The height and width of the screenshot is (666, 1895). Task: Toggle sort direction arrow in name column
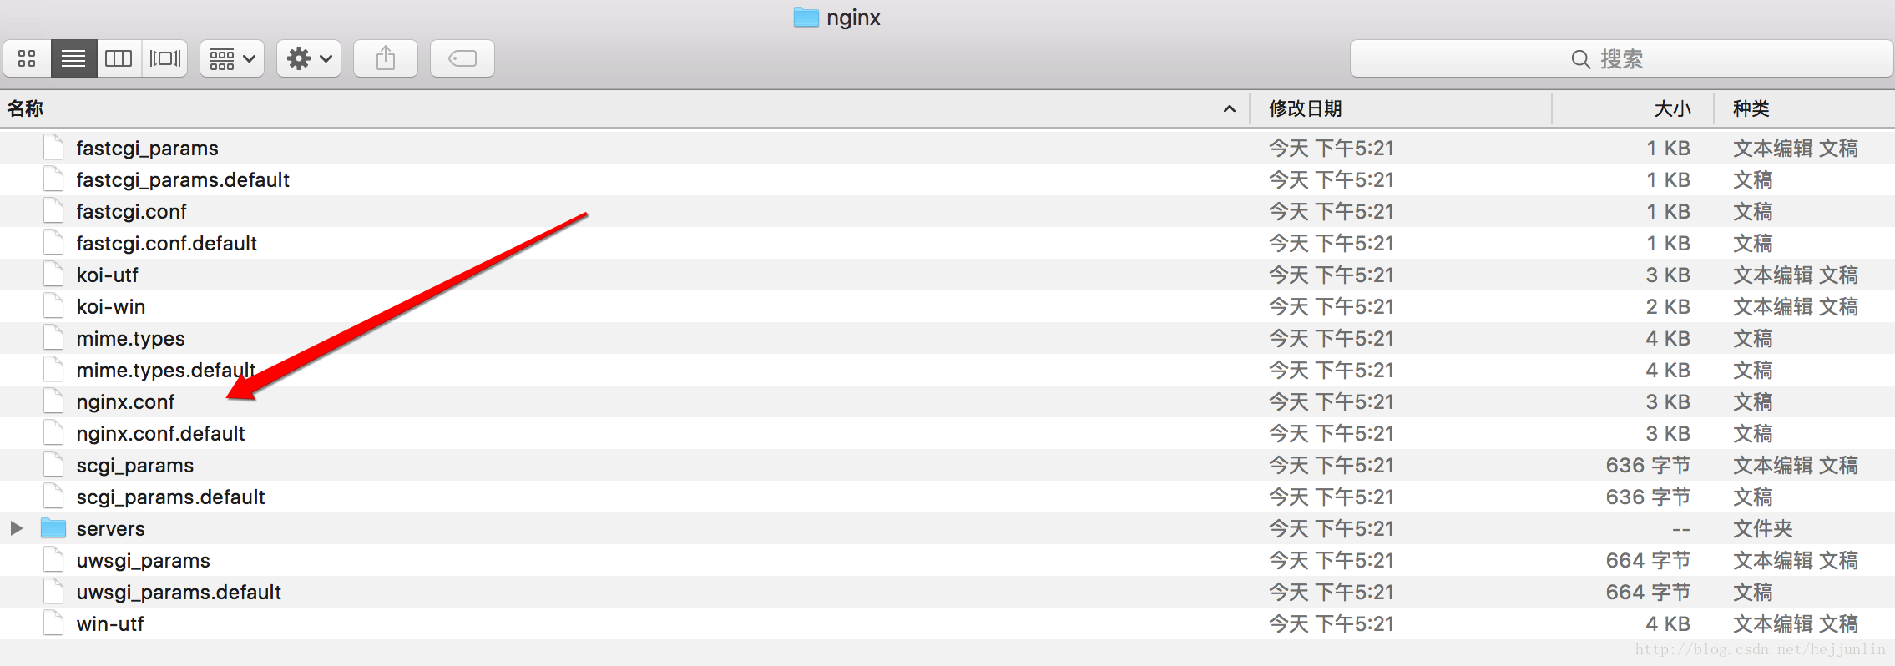tap(1229, 108)
